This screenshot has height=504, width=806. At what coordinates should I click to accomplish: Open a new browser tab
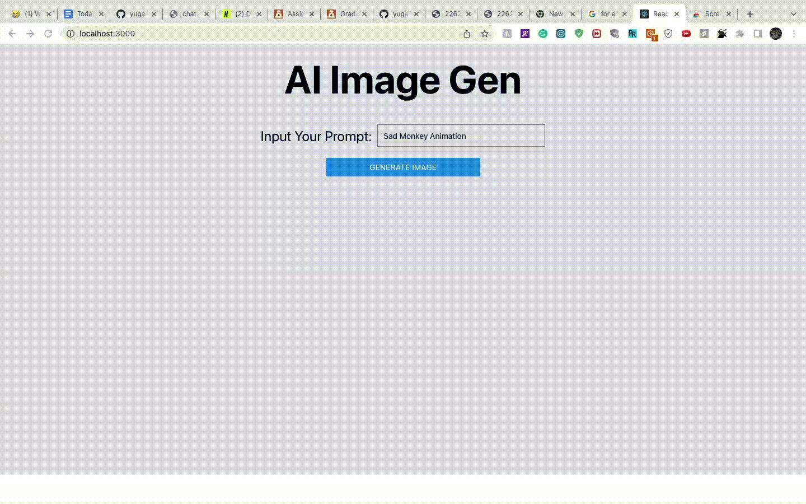tap(750, 14)
